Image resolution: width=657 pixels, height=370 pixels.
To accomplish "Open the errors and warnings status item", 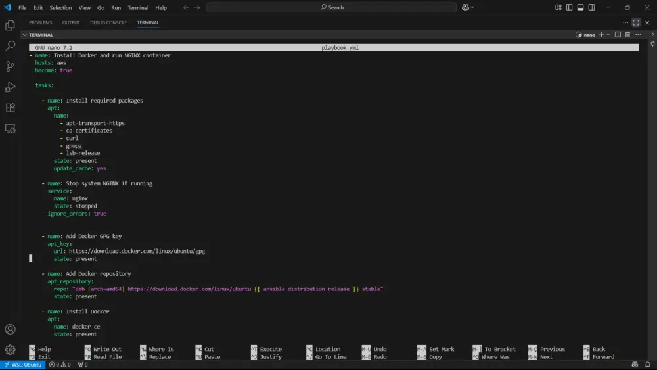I will 60,365.
